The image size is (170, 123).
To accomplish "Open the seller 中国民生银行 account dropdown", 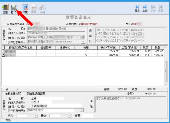I will (82, 110).
